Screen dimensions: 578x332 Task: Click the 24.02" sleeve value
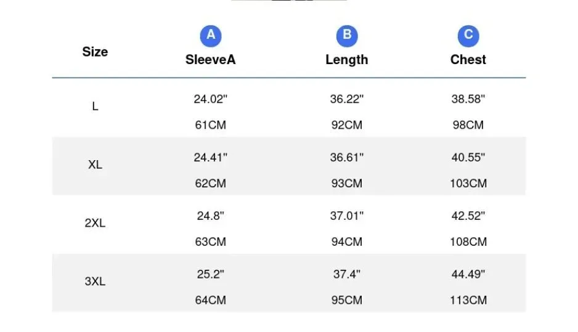(x=211, y=99)
